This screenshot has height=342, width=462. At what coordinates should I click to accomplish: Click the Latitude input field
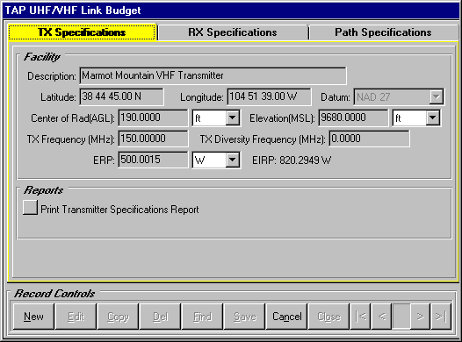121,96
